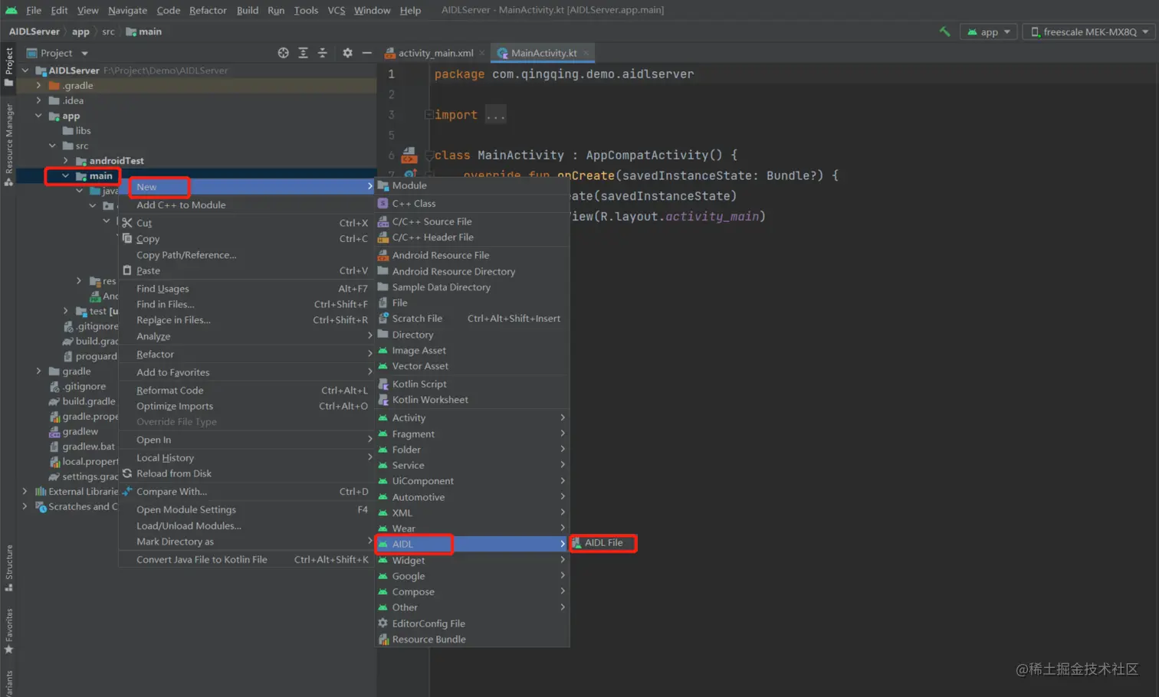Click Reload from Disk
The height and width of the screenshot is (697, 1159).
pyautogui.click(x=247, y=473)
